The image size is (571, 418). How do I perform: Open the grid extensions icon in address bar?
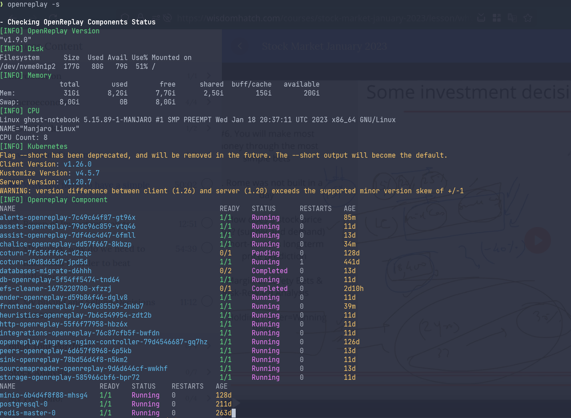(x=497, y=18)
